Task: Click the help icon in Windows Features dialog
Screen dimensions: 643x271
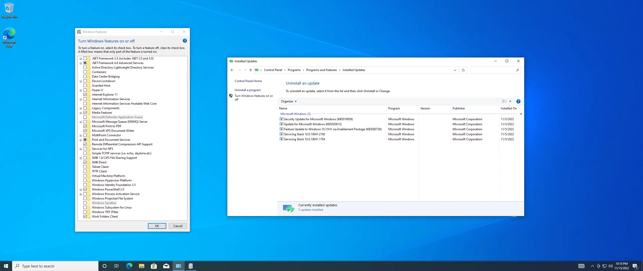Action: click(x=185, y=41)
